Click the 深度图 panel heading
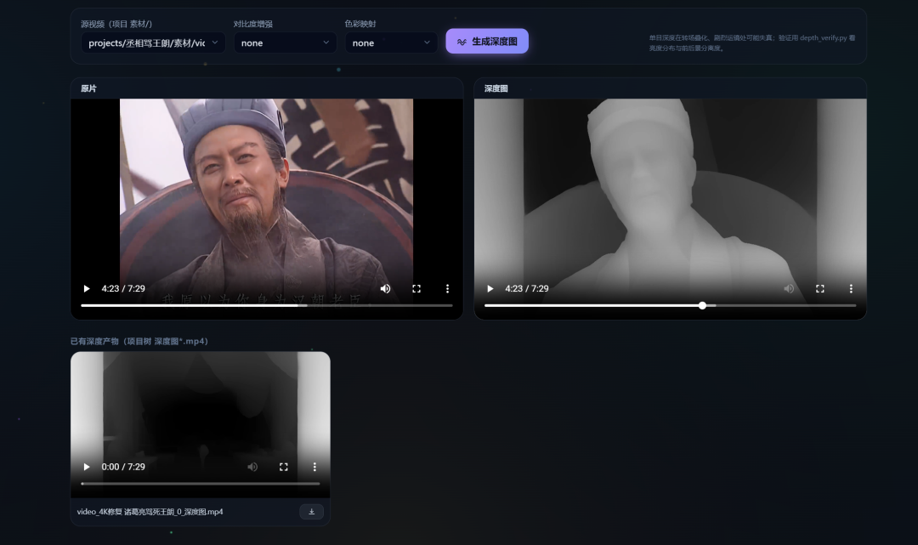This screenshot has height=545, width=918. point(496,88)
